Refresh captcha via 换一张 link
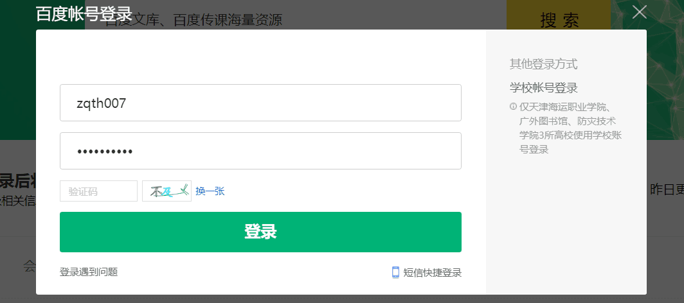Image resolution: width=684 pixels, height=303 pixels. [210, 191]
